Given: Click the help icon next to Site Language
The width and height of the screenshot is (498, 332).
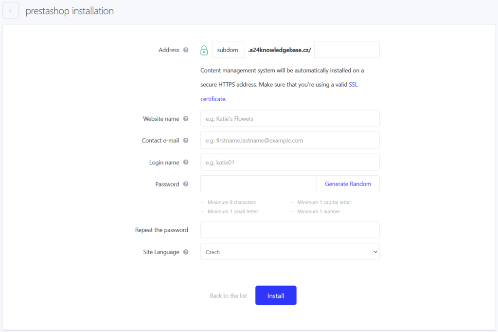Looking at the screenshot, I should [186, 252].
